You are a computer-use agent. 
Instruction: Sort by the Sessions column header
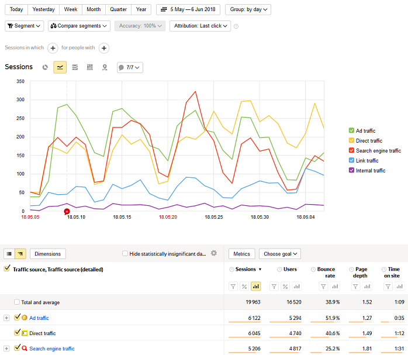click(x=246, y=270)
